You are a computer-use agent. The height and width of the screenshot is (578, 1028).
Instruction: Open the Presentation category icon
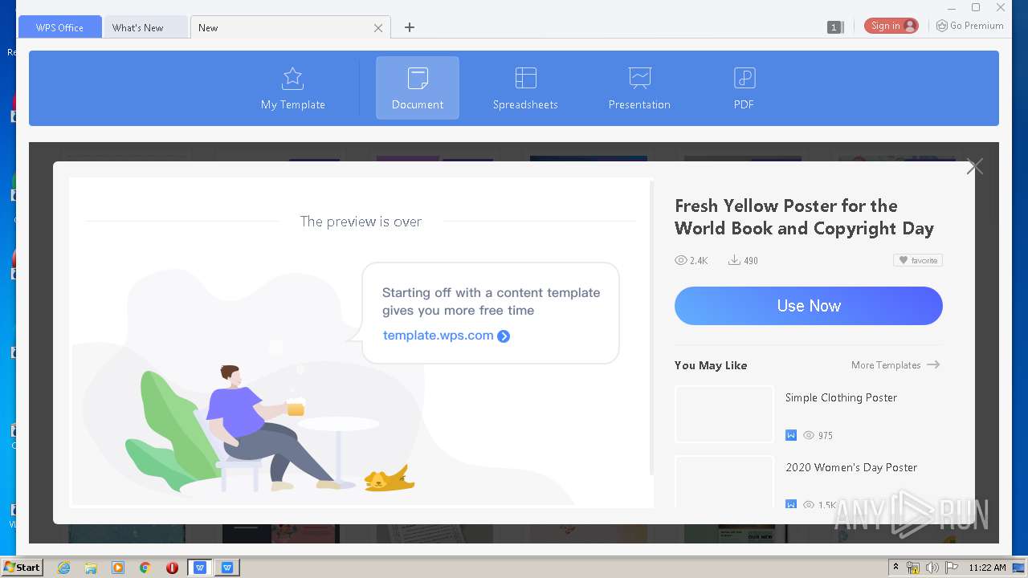(x=639, y=79)
